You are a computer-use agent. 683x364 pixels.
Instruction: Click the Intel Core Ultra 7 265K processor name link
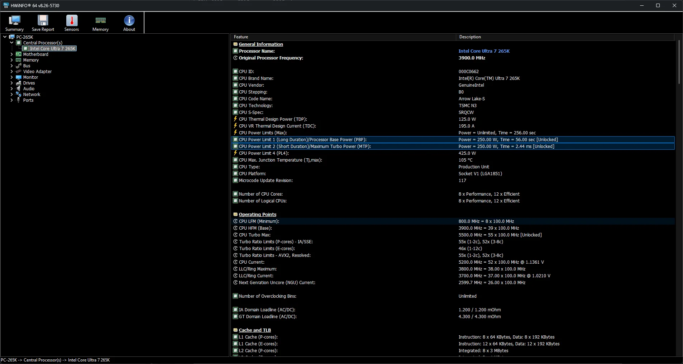pos(484,51)
